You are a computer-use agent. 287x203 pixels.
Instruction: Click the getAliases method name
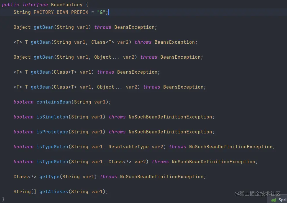pos(54,192)
